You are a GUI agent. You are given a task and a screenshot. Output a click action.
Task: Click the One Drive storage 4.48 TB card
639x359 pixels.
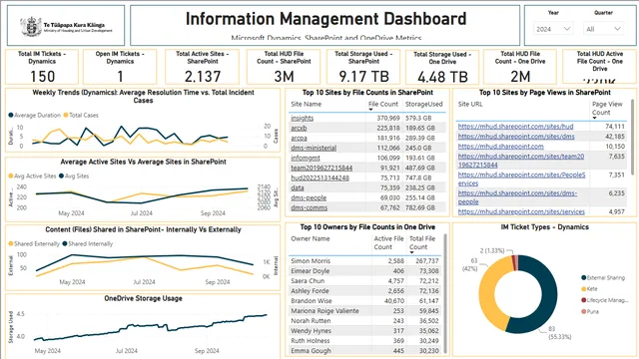(x=442, y=67)
